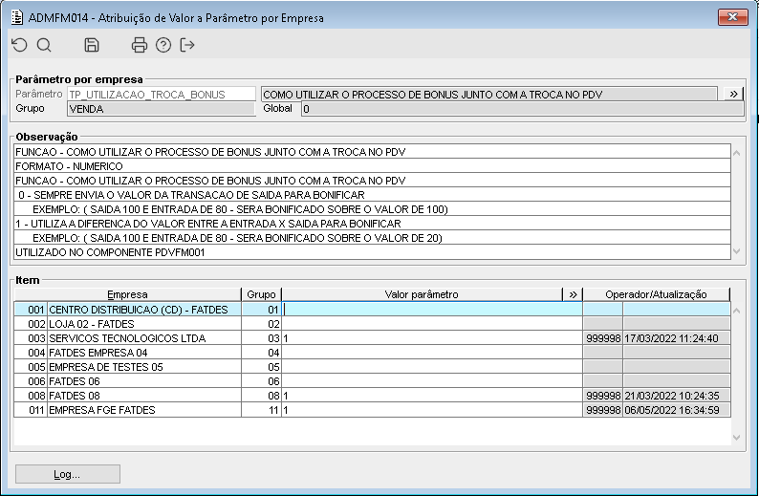Click the Grupo field showing VENDA

[162, 109]
